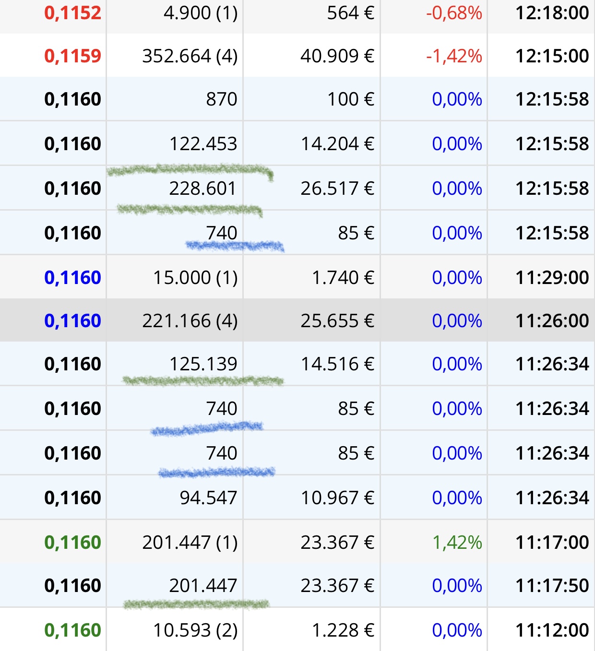The height and width of the screenshot is (651, 595).
Task: Select volume cell 201.447 (1)
Action: click(x=190, y=543)
